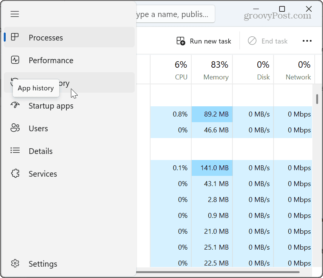Click the 0.1% CPU value cell
Screen dimensions: 323x278
(x=171, y=168)
